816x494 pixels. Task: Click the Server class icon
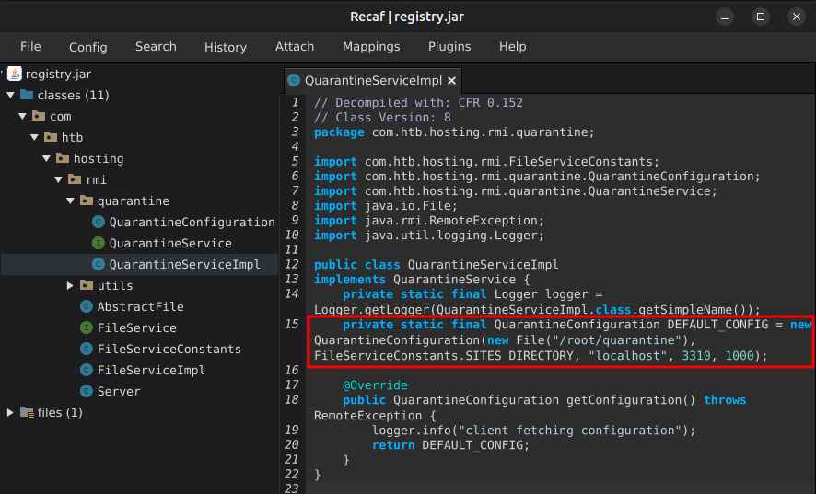click(x=87, y=392)
